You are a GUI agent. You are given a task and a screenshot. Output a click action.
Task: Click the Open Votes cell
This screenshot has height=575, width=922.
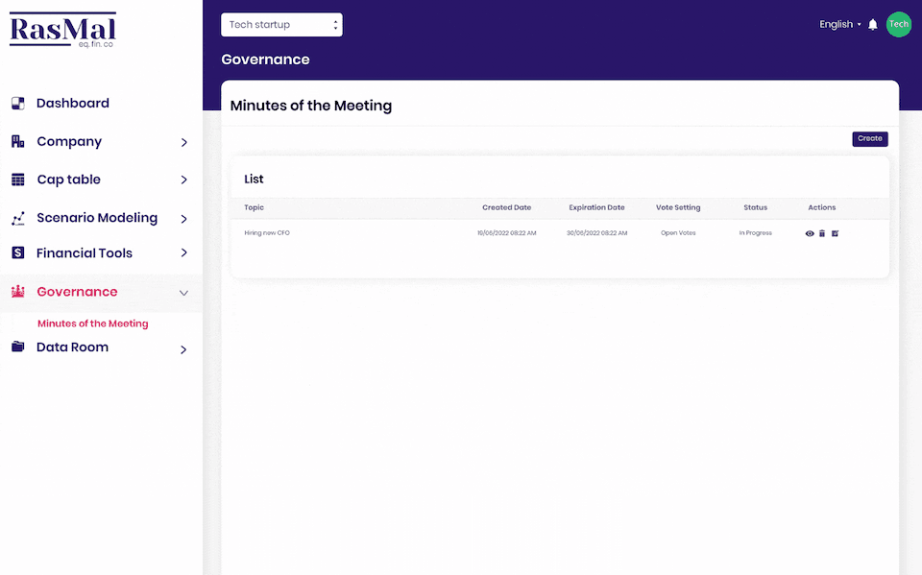pos(678,233)
